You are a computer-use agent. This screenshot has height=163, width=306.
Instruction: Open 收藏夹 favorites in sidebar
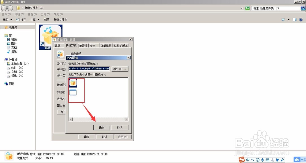(13, 28)
